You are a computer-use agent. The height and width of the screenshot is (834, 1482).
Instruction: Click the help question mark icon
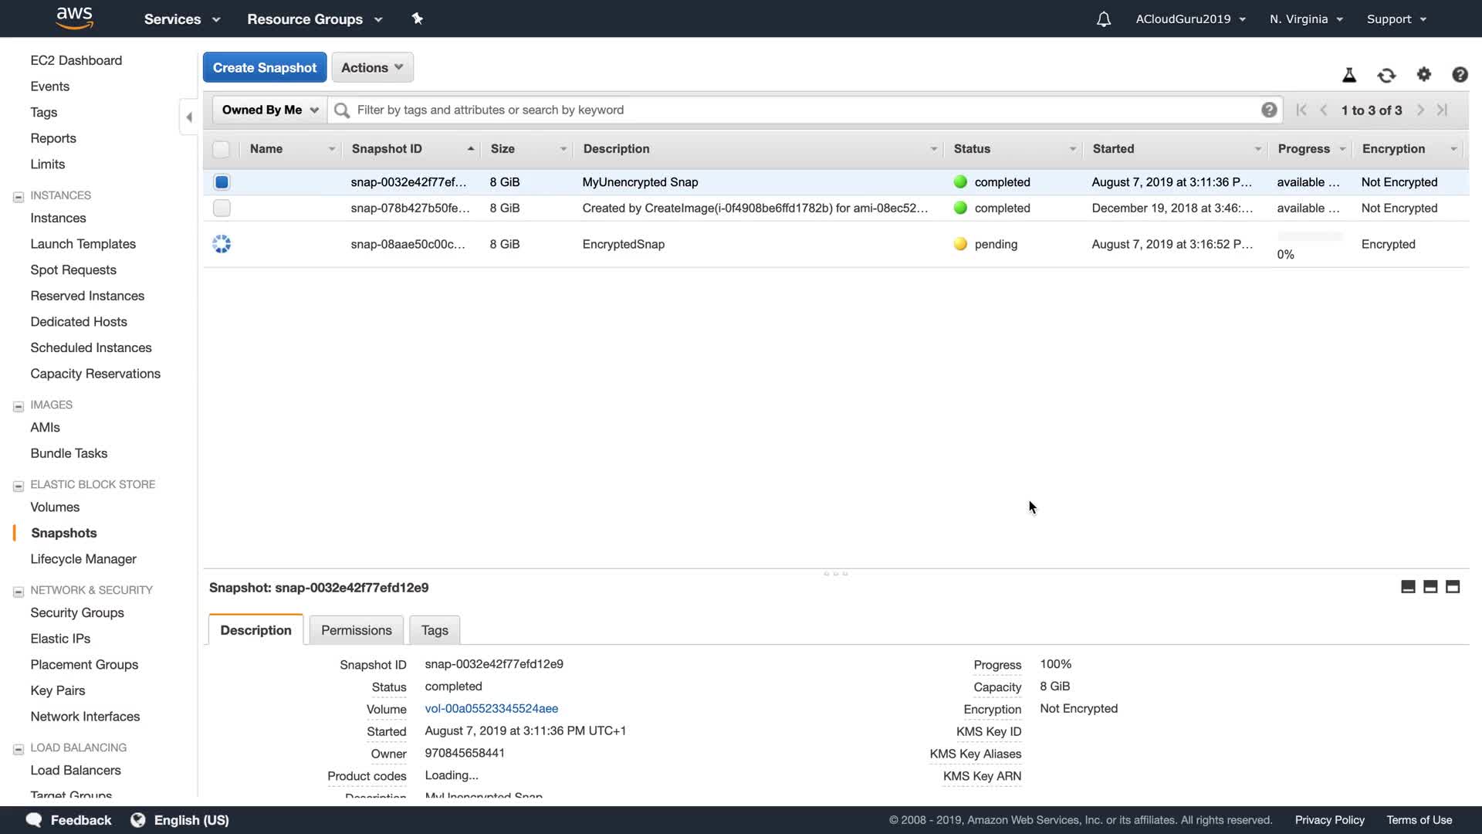pyautogui.click(x=1460, y=75)
